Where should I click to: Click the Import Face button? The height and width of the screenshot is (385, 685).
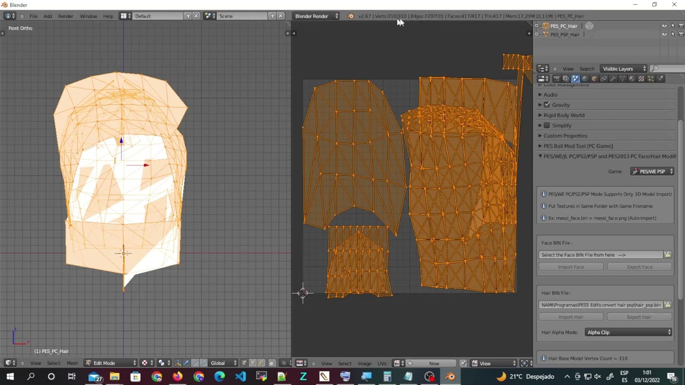pyautogui.click(x=571, y=267)
